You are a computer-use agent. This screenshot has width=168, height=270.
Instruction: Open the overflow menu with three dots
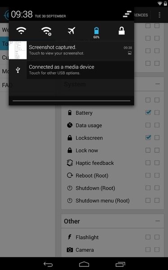[159, 15]
